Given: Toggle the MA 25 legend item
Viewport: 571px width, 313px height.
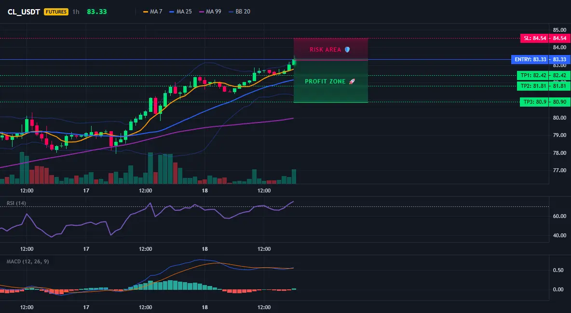Looking at the screenshot, I should pos(180,12).
